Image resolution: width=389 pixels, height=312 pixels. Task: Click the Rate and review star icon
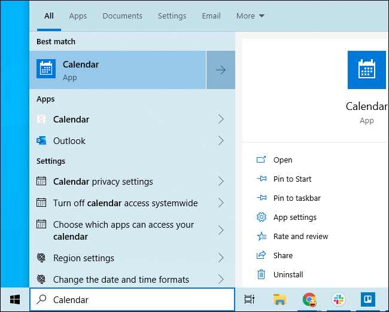[262, 236]
